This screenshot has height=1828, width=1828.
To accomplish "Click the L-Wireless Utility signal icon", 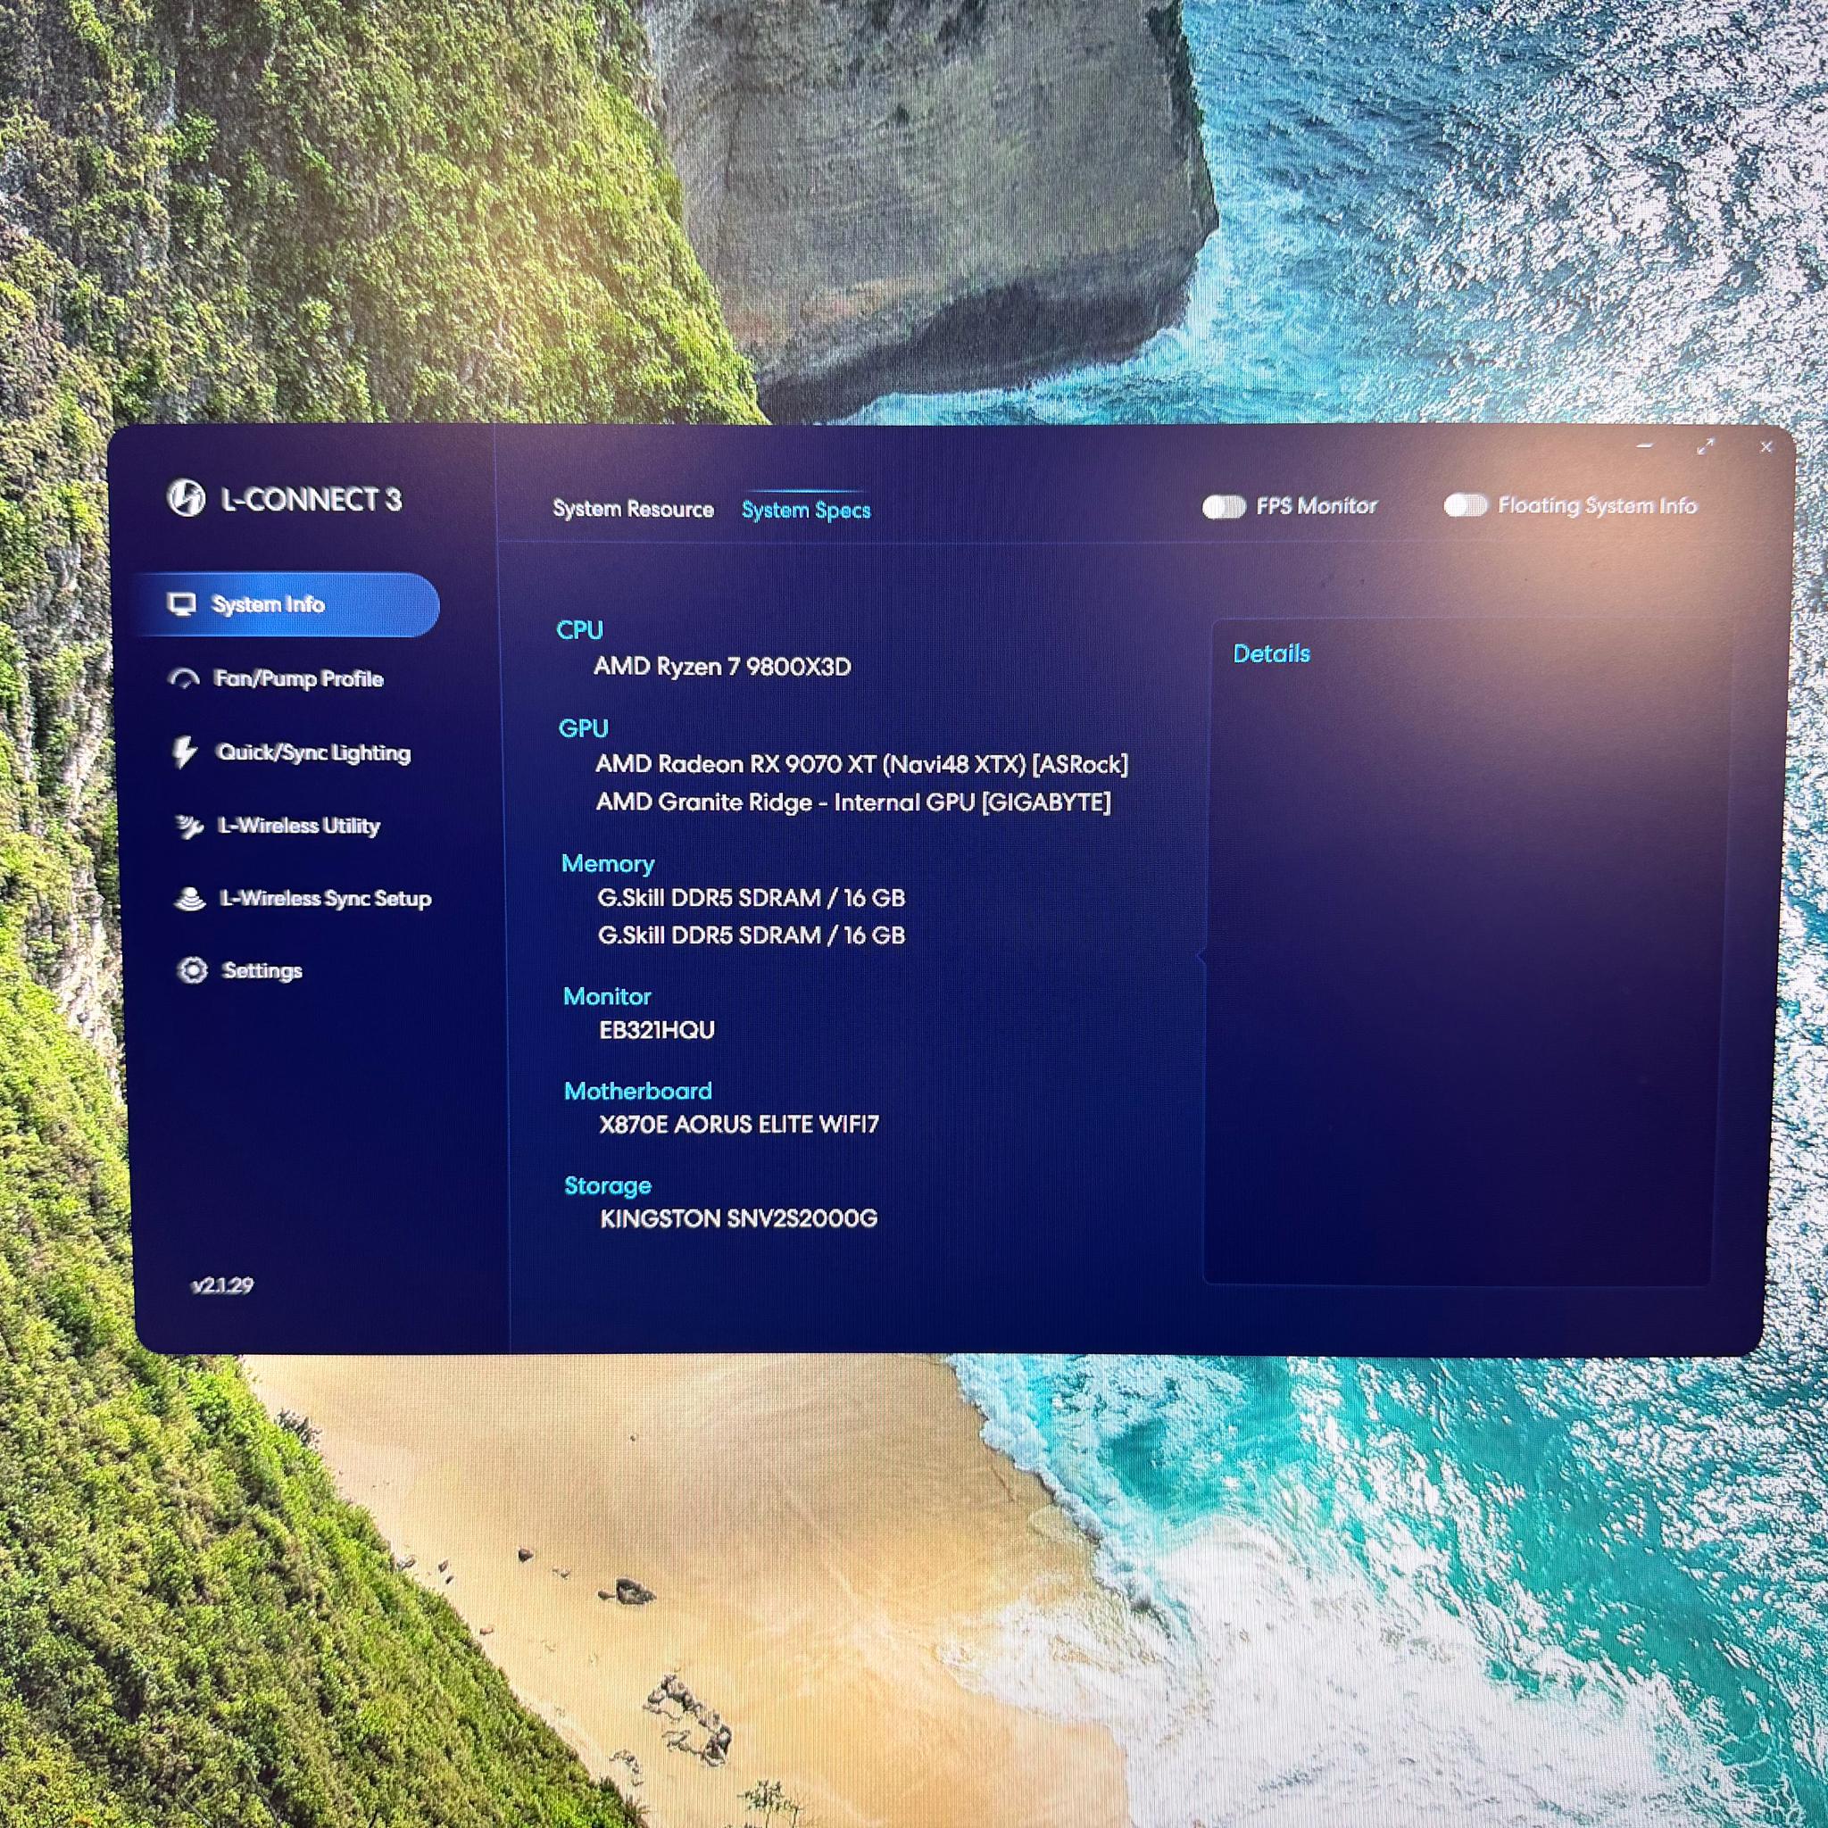I will click(188, 826).
